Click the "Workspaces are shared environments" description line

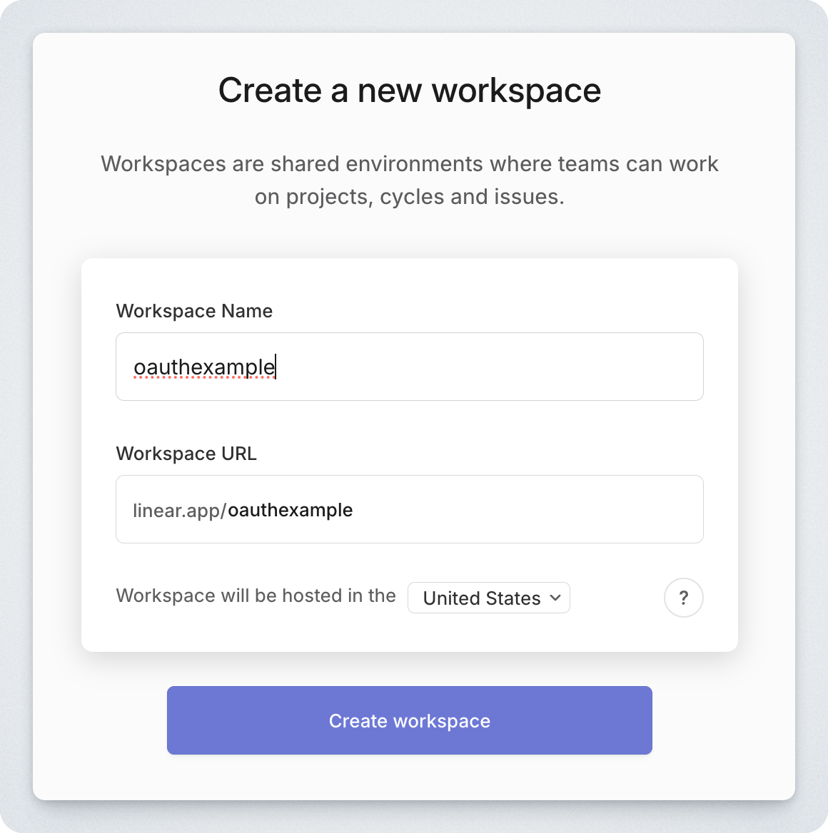coord(409,164)
